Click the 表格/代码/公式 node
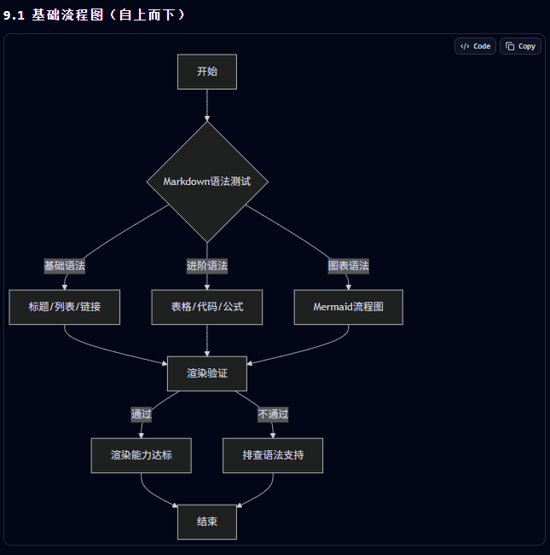The width and height of the screenshot is (550, 555). coord(207,307)
